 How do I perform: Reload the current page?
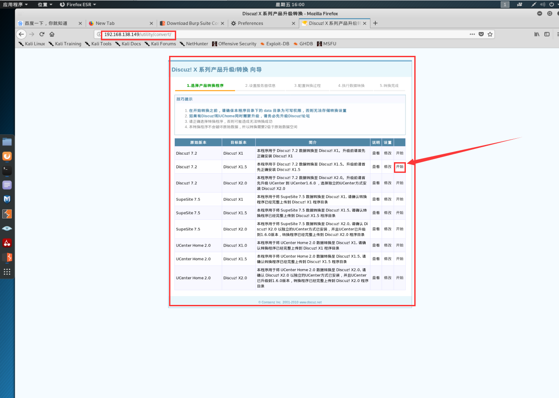coord(42,34)
